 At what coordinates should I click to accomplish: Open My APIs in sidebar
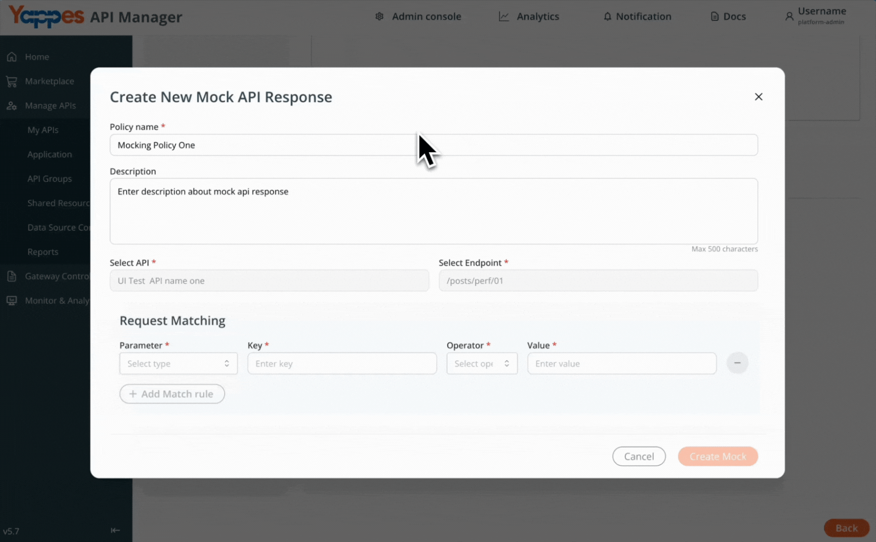click(43, 130)
